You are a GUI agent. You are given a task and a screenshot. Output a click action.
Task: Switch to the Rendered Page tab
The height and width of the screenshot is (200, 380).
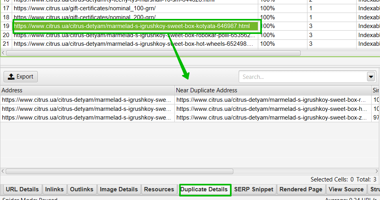(301, 189)
